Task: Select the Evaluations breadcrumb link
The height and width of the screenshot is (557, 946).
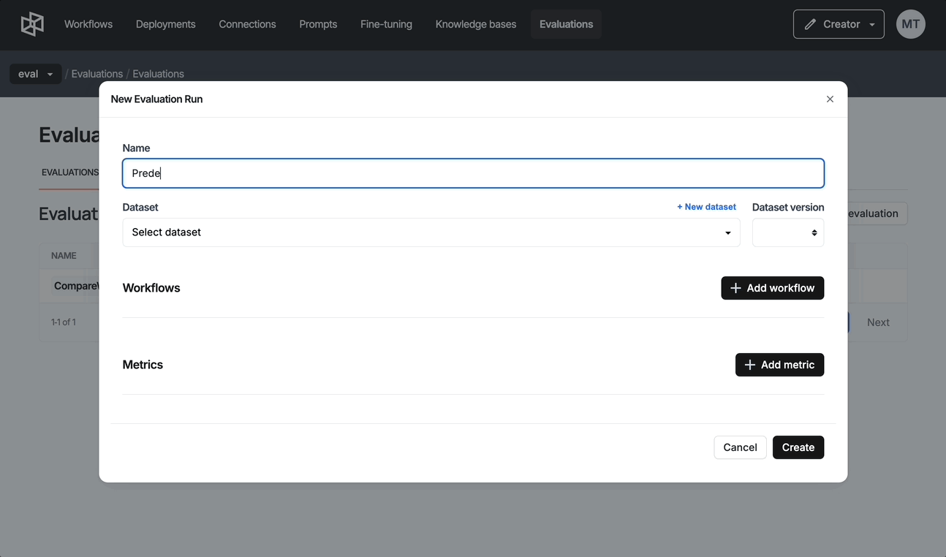Action: [x=97, y=74]
